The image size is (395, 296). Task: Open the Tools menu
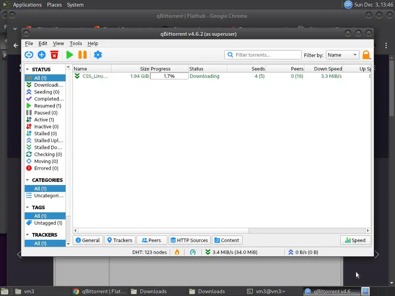tap(76, 43)
